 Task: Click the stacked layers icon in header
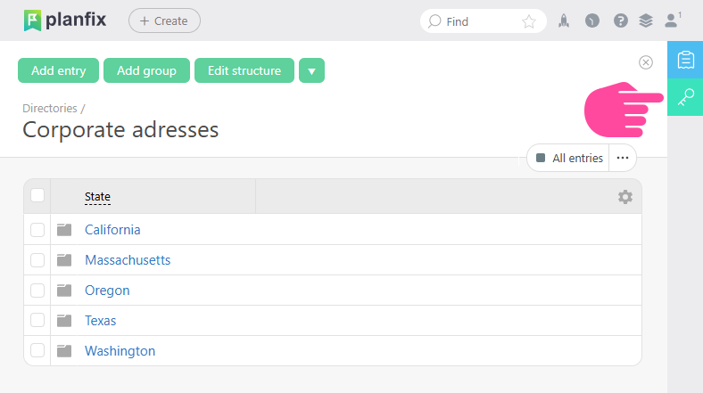pos(646,21)
